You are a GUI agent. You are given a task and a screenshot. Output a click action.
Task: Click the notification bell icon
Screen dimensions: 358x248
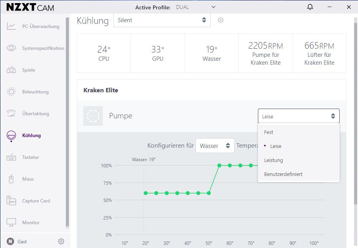tap(310, 7)
